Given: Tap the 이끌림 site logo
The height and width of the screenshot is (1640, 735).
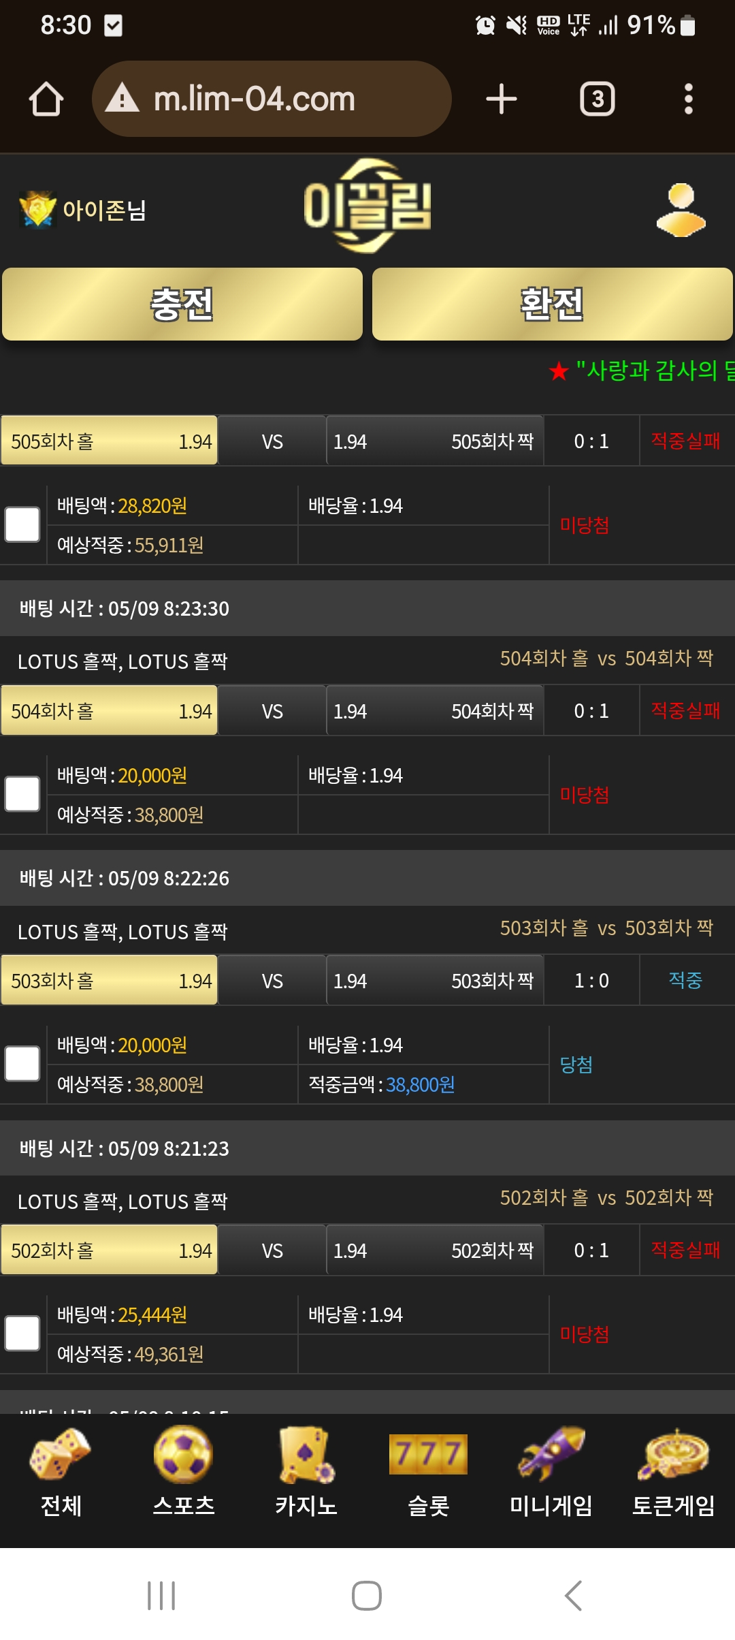Looking at the screenshot, I should (x=367, y=206).
